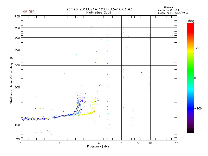Click the x-axis '2' tick label
Viewport: 208px width, 156px height.
pyautogui.click(x=60, y=143)
